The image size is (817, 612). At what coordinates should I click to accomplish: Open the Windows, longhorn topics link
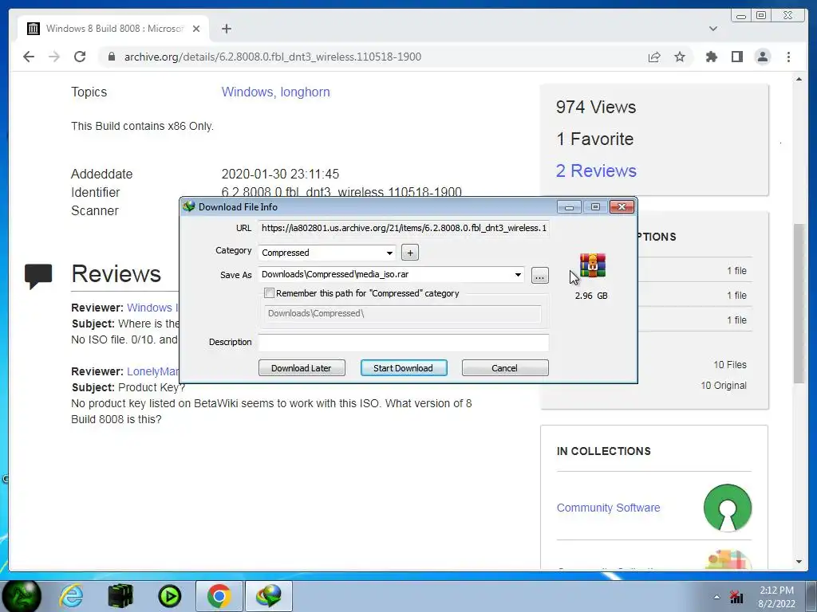[x=275, y=92]
